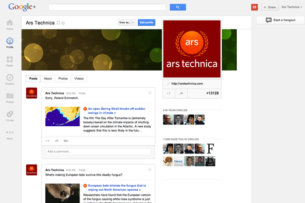The image size is (305, 203).
Task: Click the Add a comment field
Action: (98, 152)
